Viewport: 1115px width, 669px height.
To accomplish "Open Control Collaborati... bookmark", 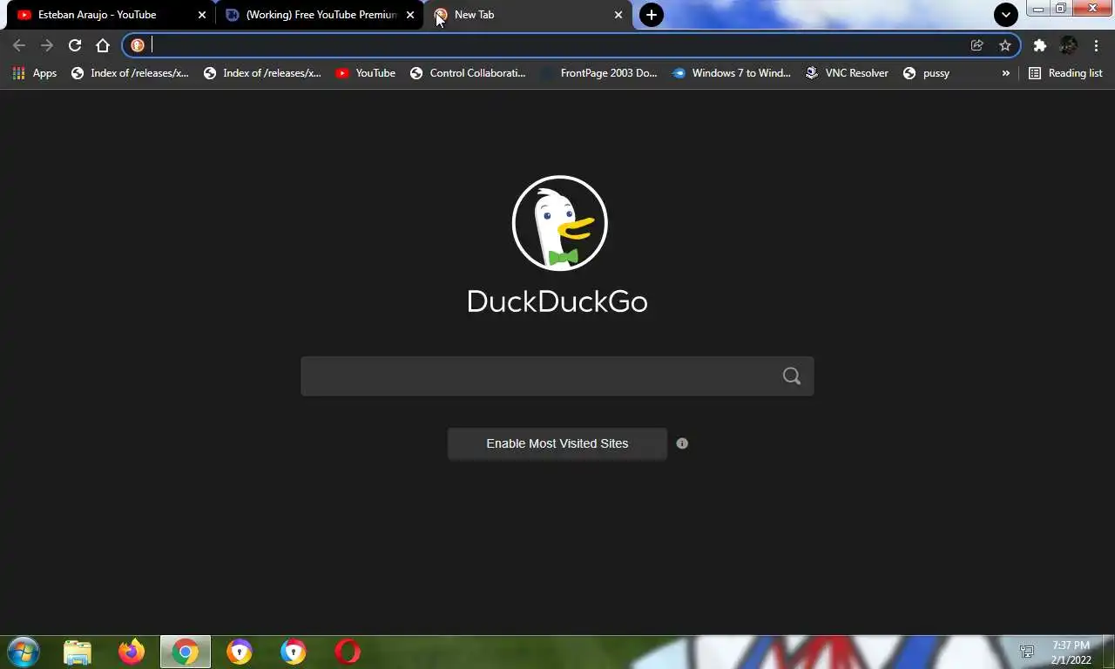I will pyautogui.click(x=468, y=73).
